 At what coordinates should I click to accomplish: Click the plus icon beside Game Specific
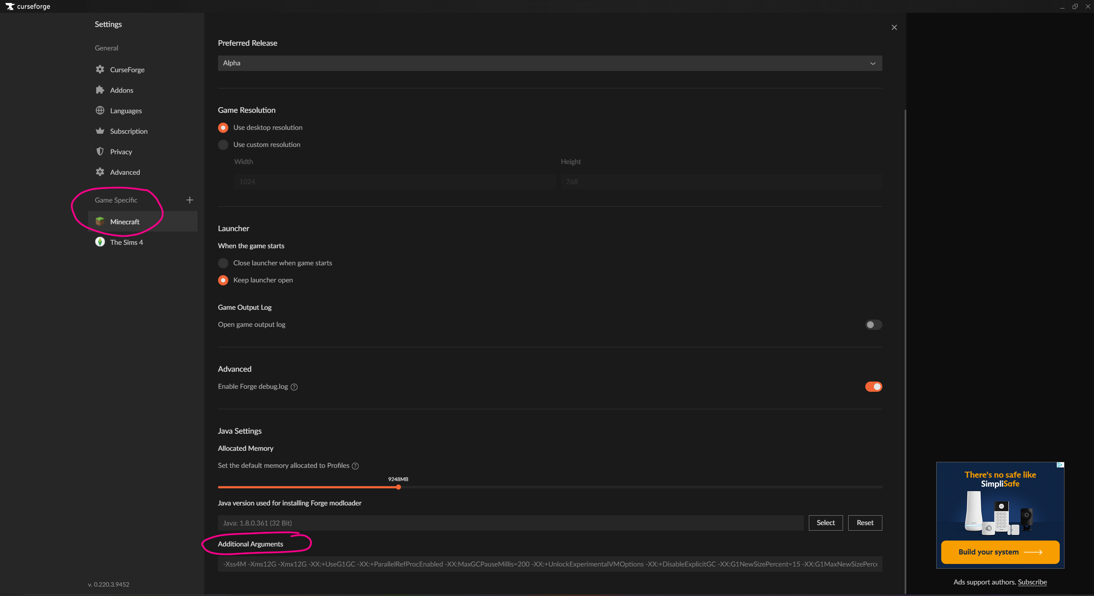click(190, 200)
